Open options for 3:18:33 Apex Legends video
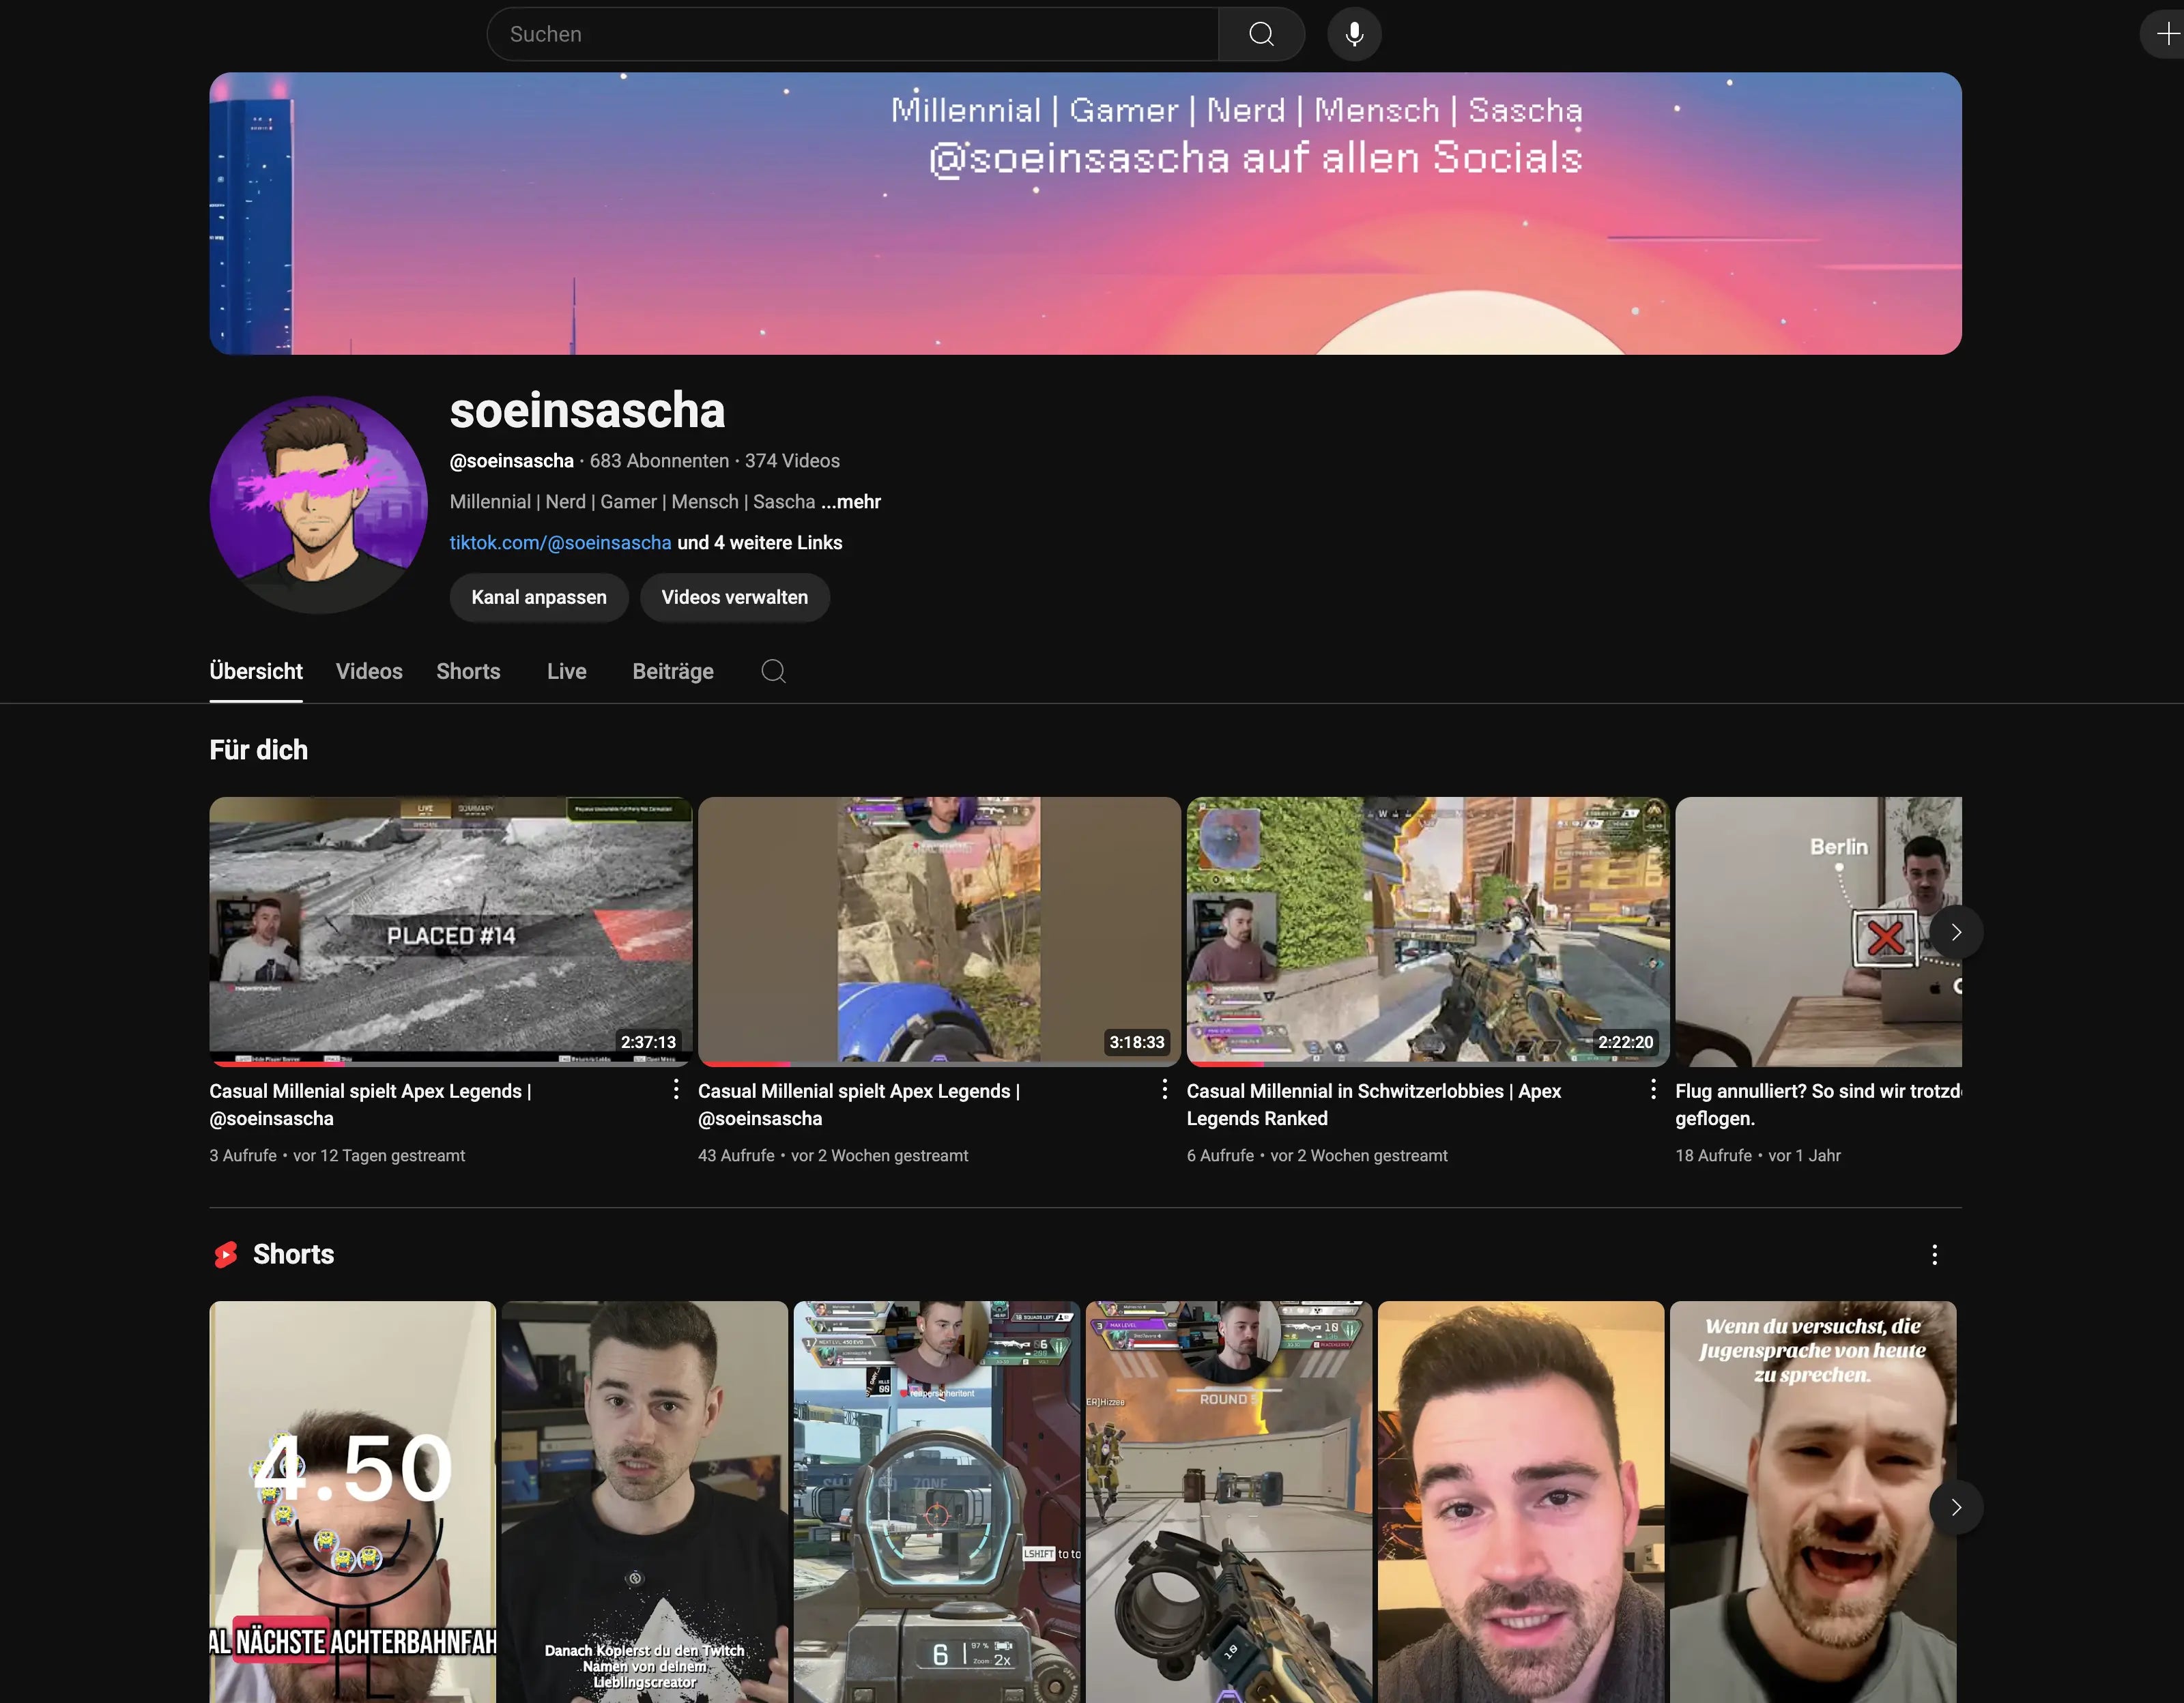This screenshot has height=1703, width=2184. tap(1164, 1090)
